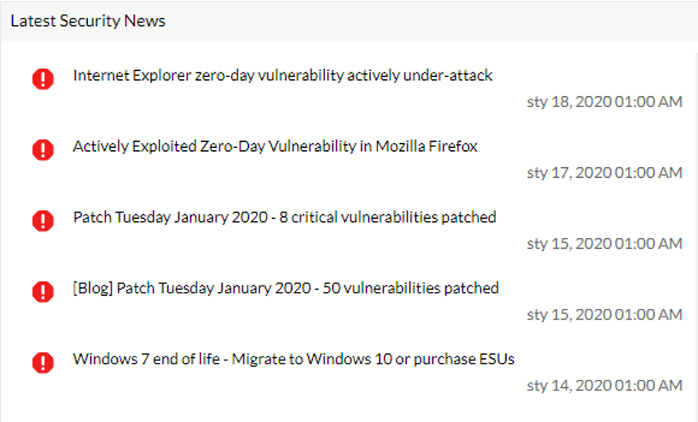Click the sty 14, 2020 01:00 AM timestamp
The height and width of the screenshot is (422, 698).
tap(604, 385)
